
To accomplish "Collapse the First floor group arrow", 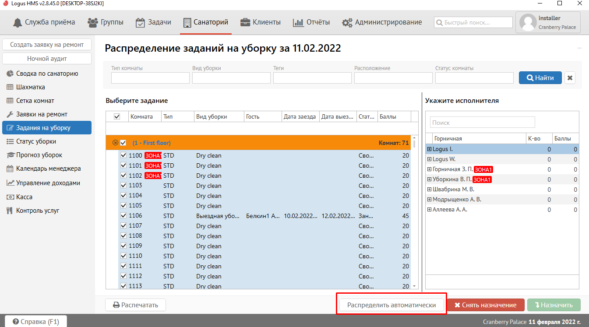I will (x=115, y=143).
